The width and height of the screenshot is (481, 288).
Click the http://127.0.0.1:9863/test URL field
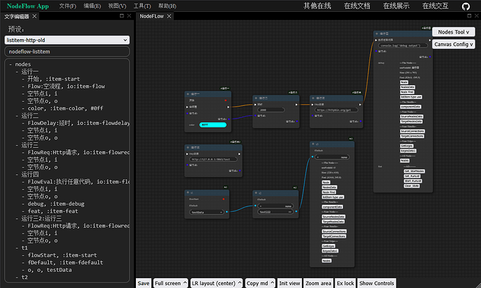(x=213, y=159)
